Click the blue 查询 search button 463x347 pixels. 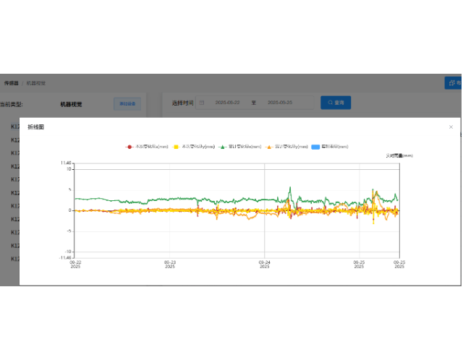pos(336,103)
